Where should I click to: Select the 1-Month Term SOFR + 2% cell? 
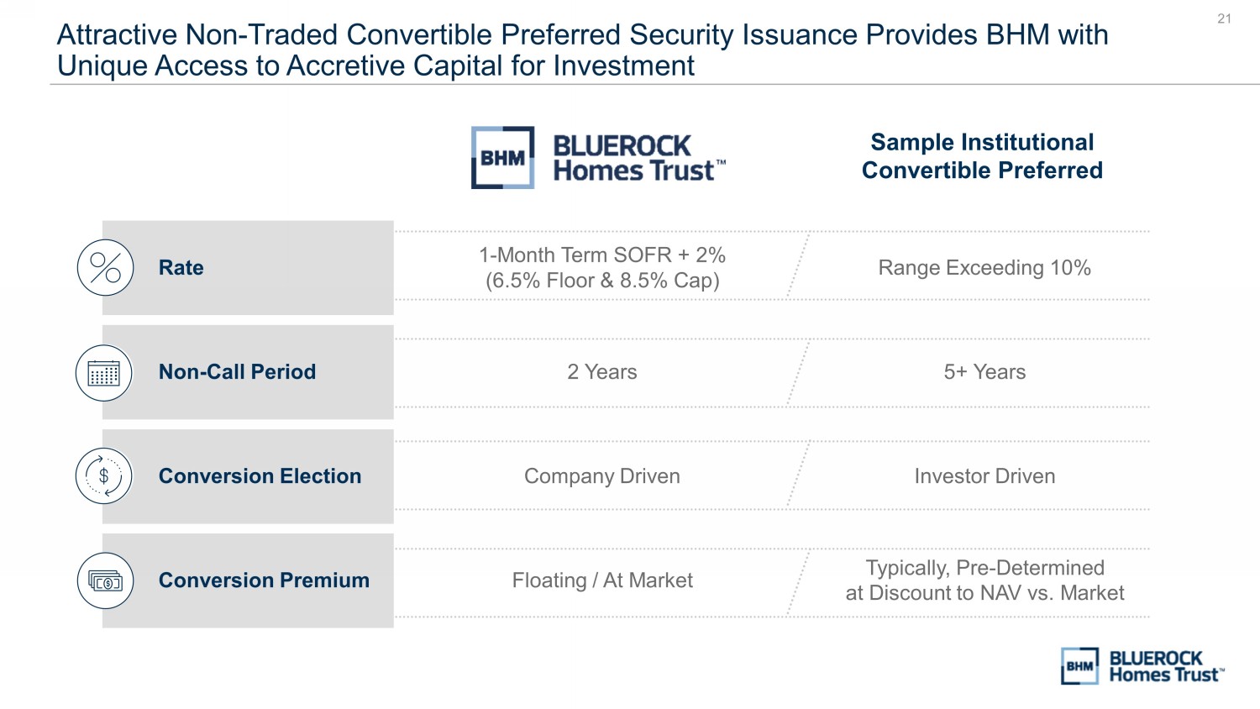[602, 267]
